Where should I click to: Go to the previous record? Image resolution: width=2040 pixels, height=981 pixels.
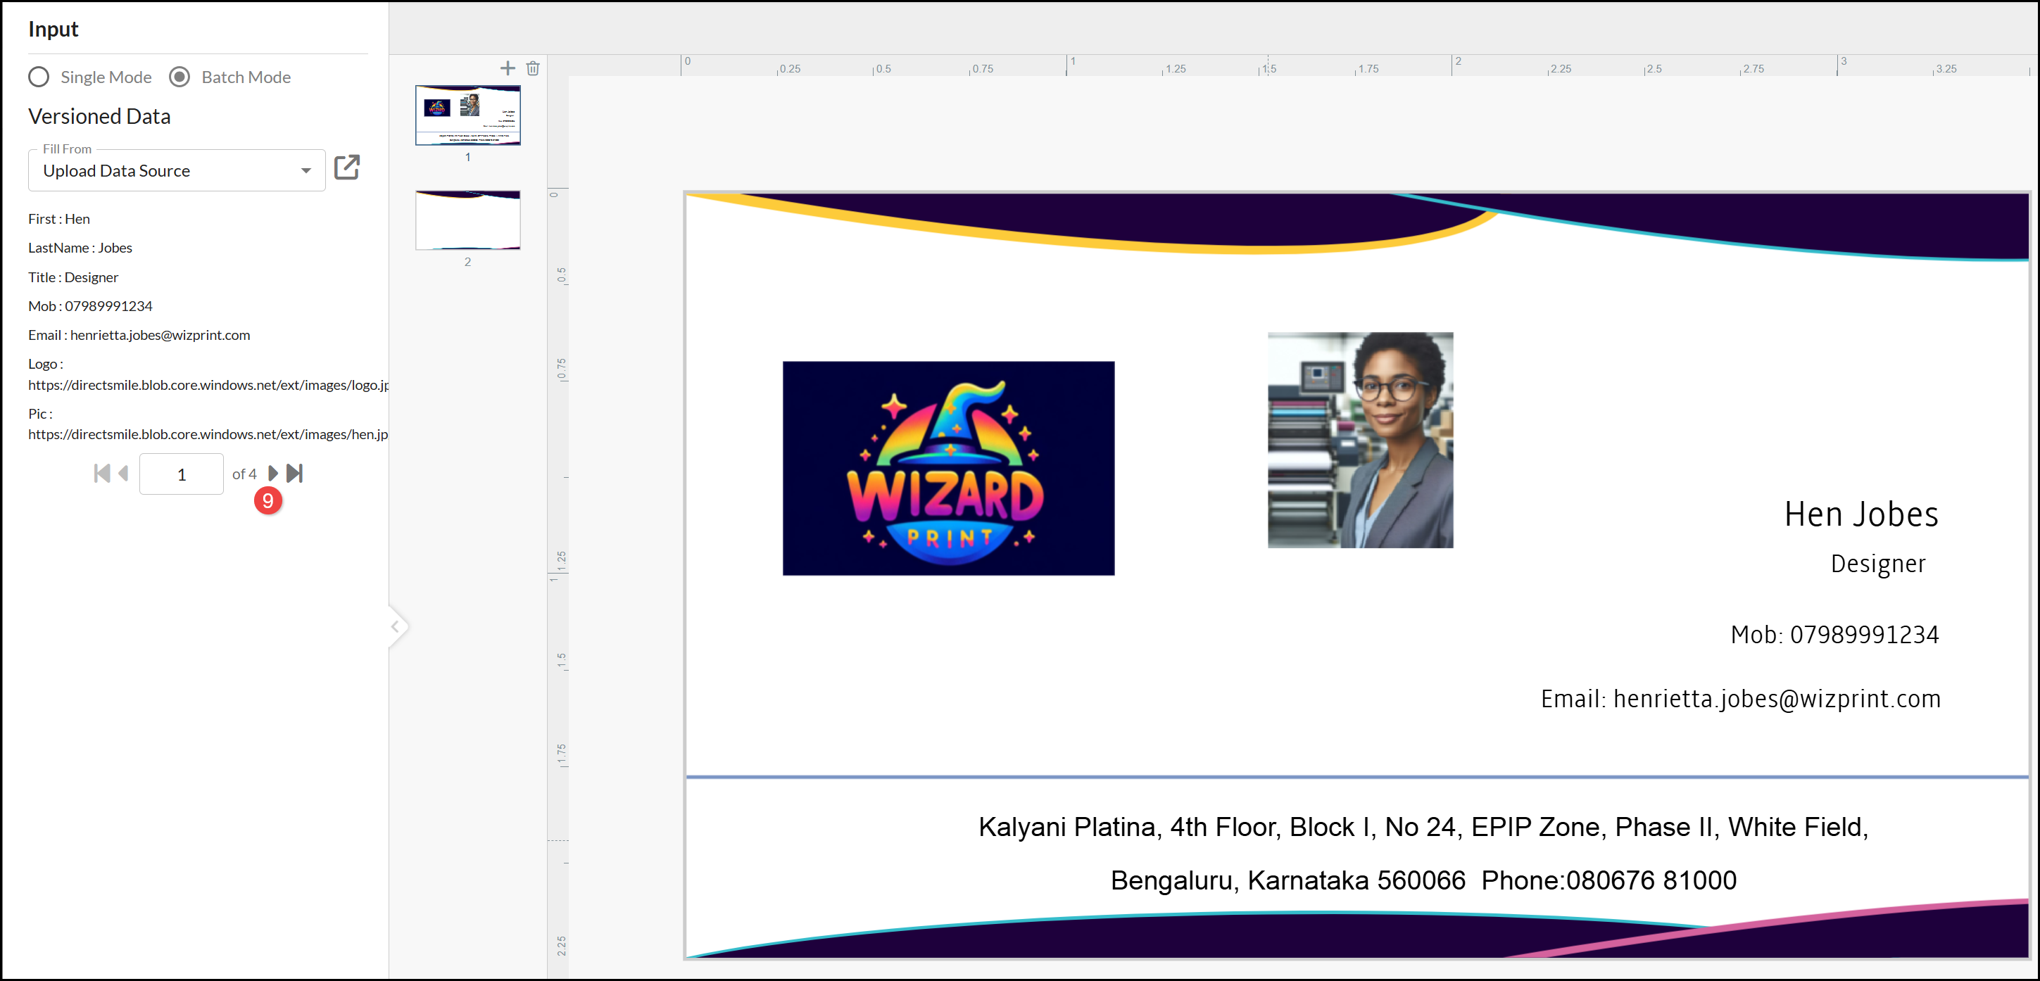coord(124,474)
